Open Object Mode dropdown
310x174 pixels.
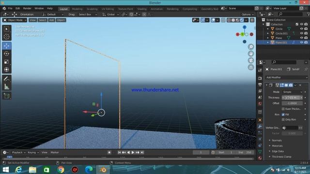(x=15, y=20)
